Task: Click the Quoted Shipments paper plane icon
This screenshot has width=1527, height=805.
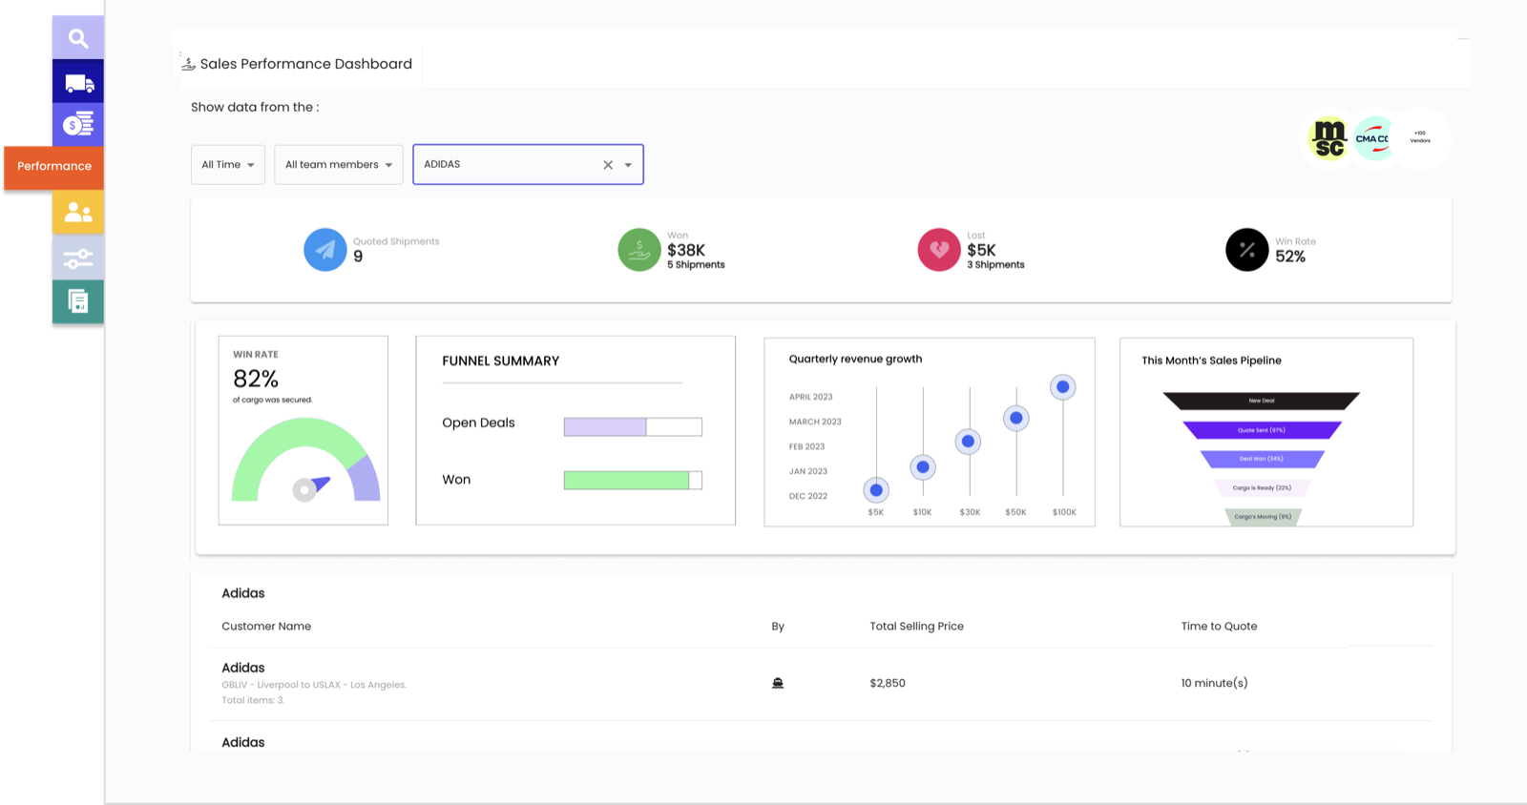Action: 325,250
